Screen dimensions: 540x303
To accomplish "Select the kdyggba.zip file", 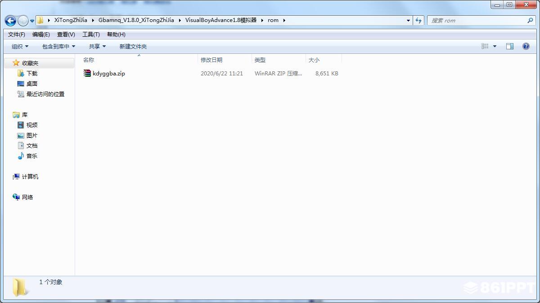I will click(x=109, y=74).
